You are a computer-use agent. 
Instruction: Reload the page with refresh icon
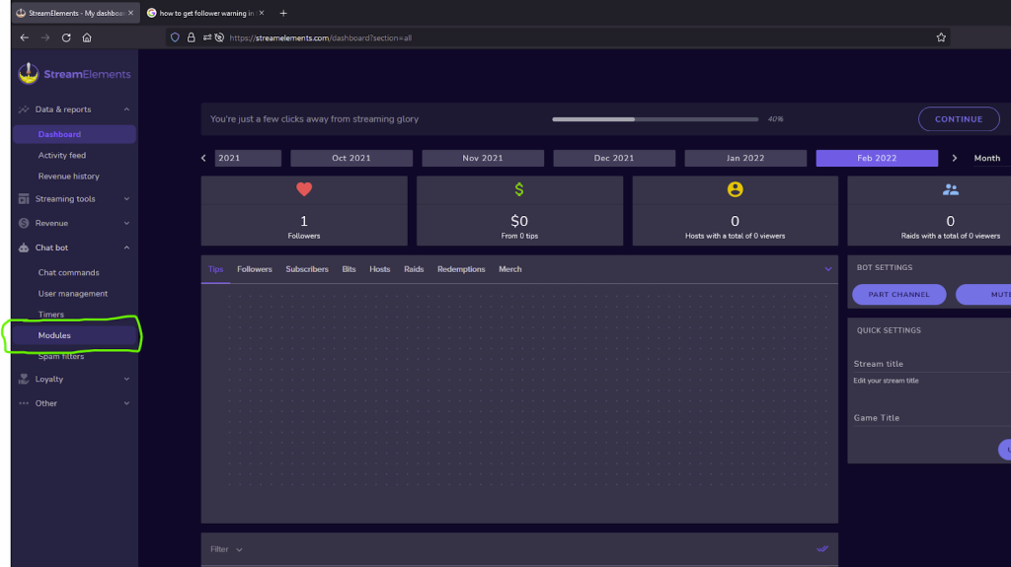click(66, 38)
